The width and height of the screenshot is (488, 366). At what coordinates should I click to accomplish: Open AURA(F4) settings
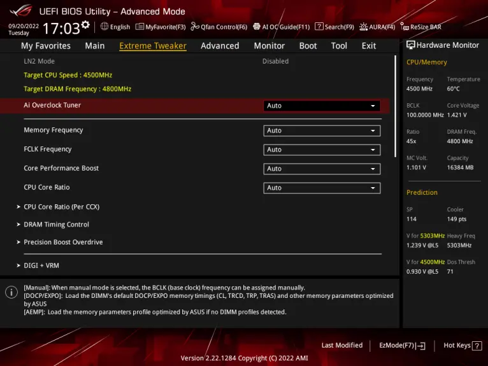pos(377,27)
